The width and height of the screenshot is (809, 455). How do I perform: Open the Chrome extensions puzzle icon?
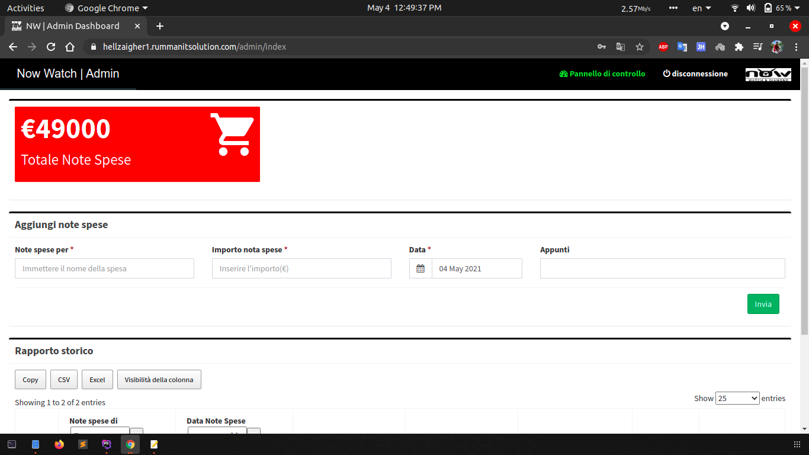pos(739,47)
